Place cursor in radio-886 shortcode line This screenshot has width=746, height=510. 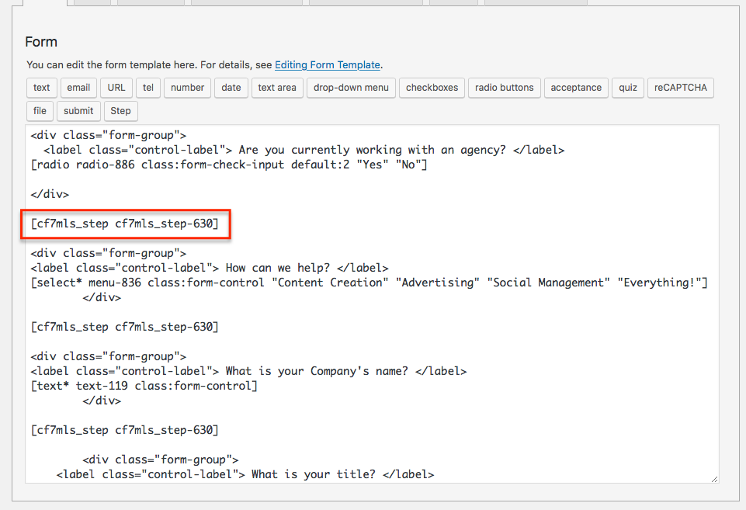(229, 165)
